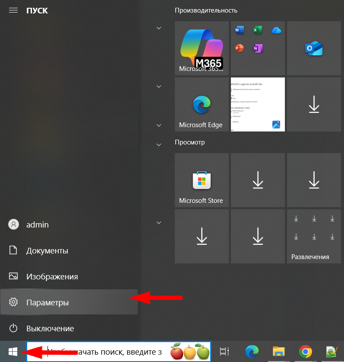Open the Outlook tile
The width and height of the screenshot is (344, 362).
(314, 48)
